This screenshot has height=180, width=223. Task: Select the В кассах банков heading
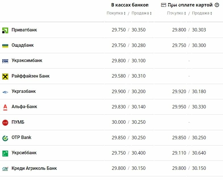(x=130, y=5)
